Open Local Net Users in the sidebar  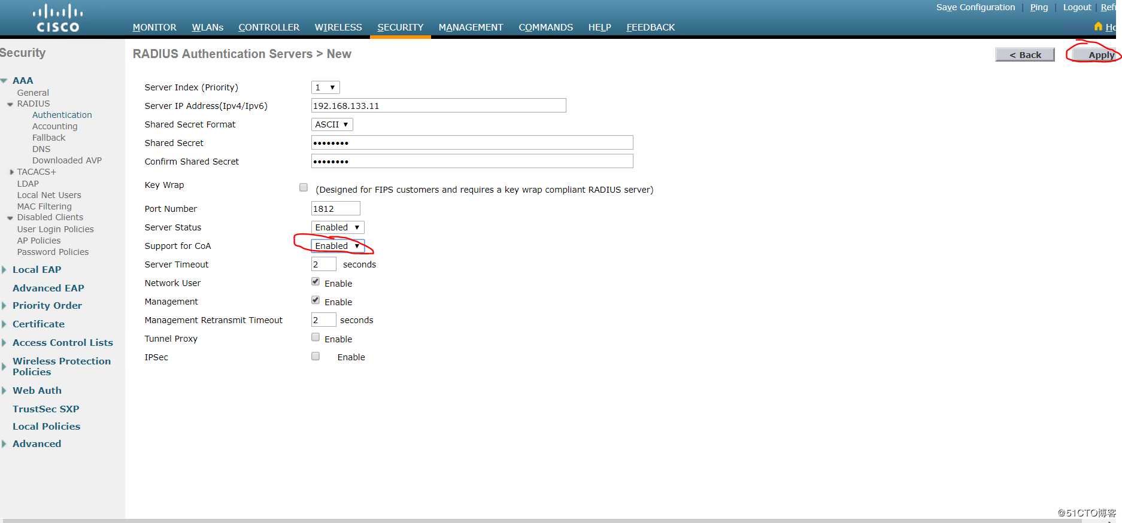pos(49,195)
